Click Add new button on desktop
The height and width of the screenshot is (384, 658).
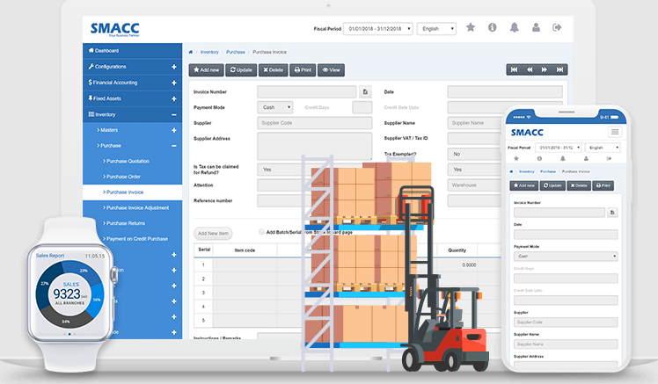point(206,70)
